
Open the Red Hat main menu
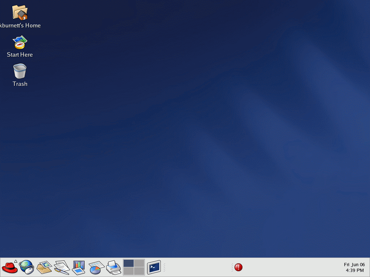[10, 267]
